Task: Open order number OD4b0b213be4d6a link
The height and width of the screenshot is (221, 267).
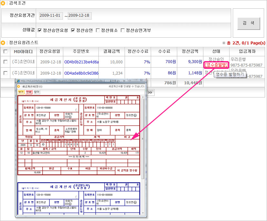Action: (x=81, y=62)
